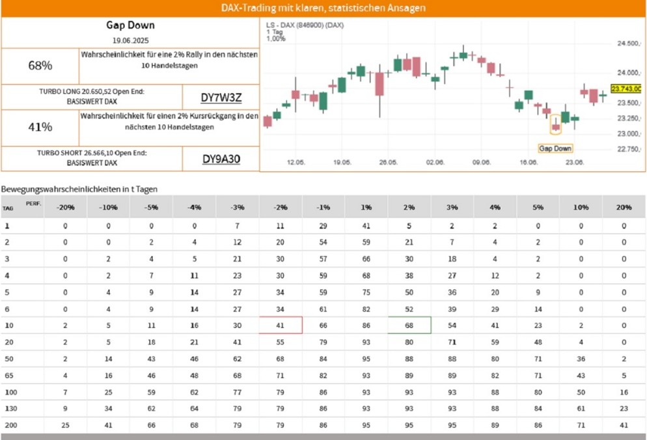Click the 12.05. date on the chart axis

tap(296, 162)
